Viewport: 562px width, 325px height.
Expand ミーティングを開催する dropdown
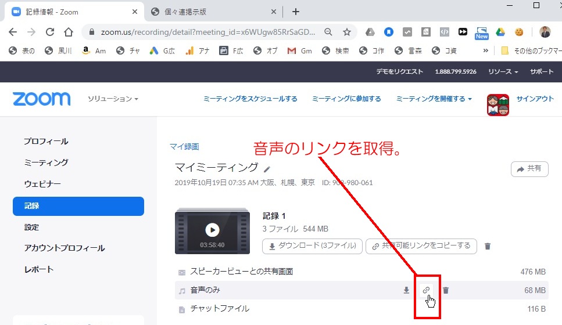(434, 99)
